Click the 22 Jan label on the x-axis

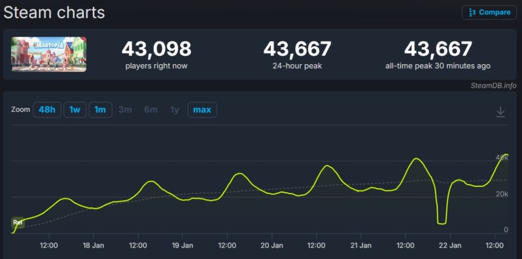click(x=450, y=245)
